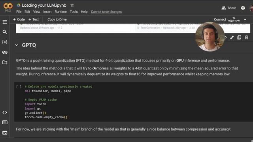Open the code snippets icon
Image resolution: width=253 pixels, height=142 pixels.
click(x=5, y=112)
